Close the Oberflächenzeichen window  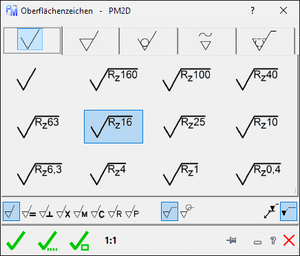point(283,10)
